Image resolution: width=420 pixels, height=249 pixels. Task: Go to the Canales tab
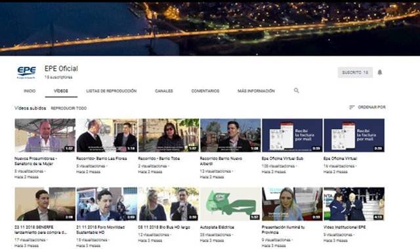[164, 91]
